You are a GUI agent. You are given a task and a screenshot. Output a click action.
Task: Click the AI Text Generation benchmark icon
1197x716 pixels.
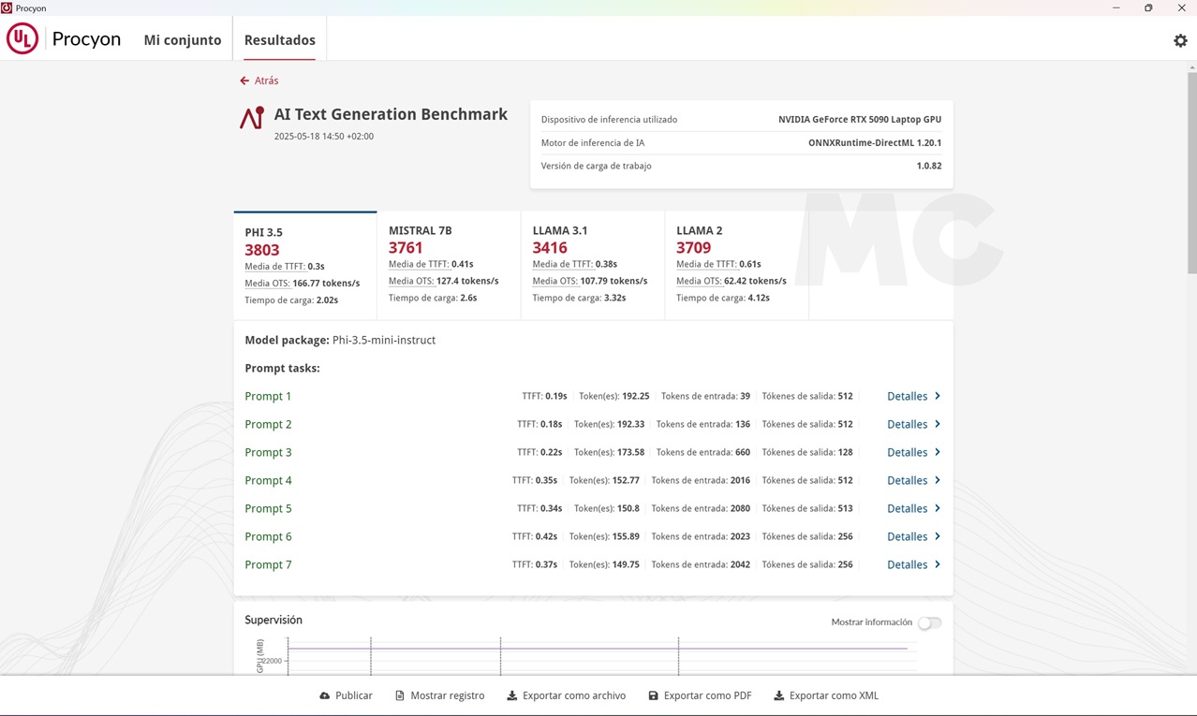pyautogui.click(x=252, y=118)
